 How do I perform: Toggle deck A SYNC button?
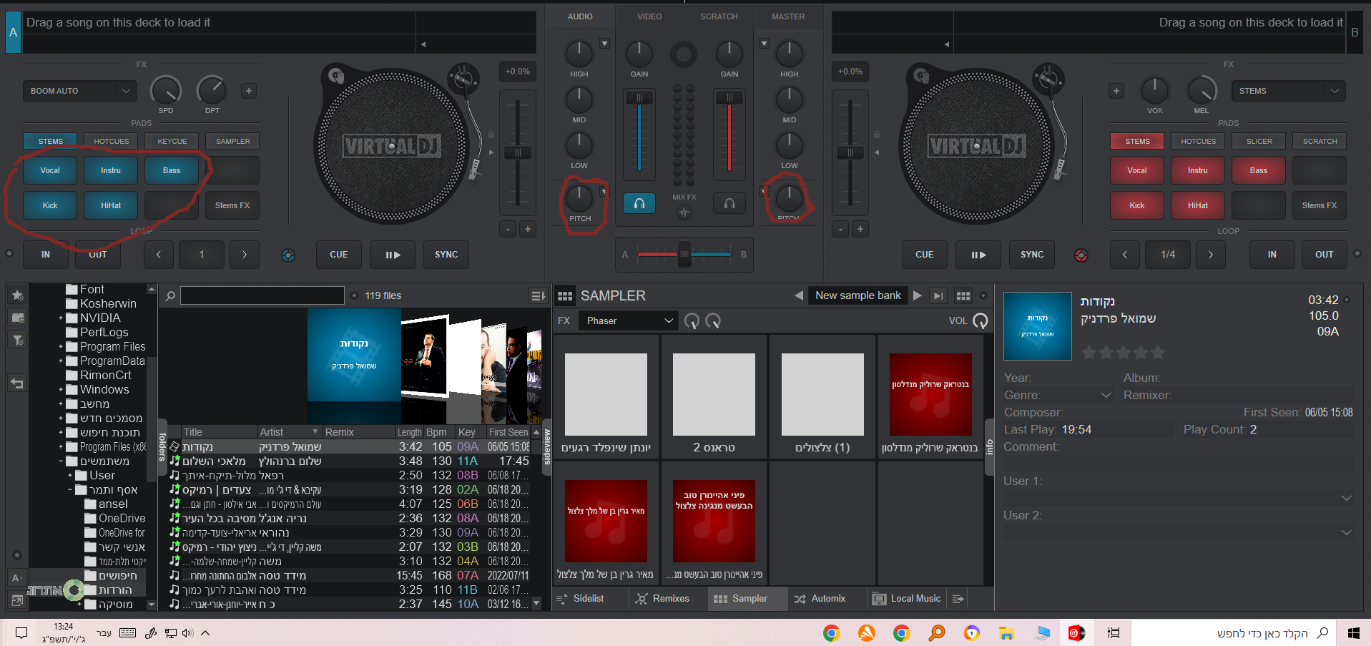(446, 255)
